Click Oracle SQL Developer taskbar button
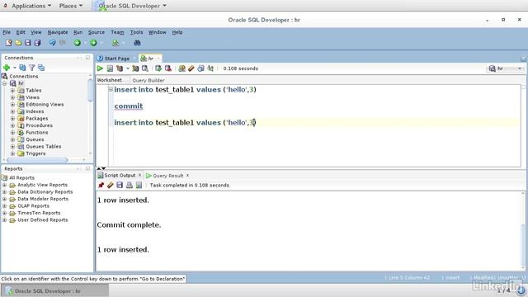 (54, 291)
